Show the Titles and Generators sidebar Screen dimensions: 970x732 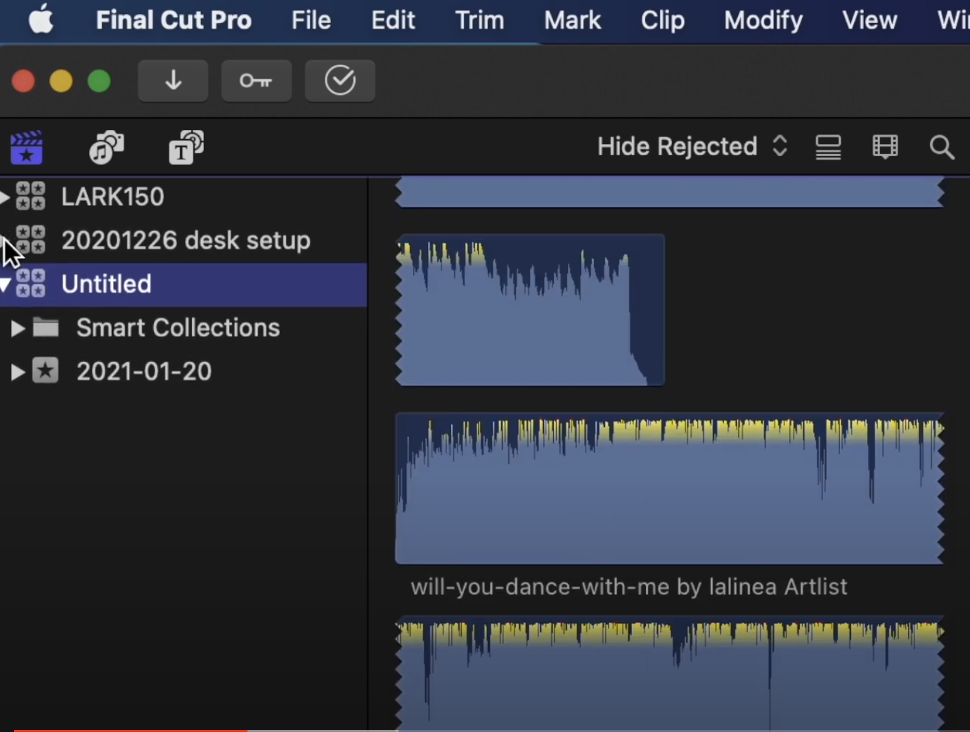coord(186,148)
